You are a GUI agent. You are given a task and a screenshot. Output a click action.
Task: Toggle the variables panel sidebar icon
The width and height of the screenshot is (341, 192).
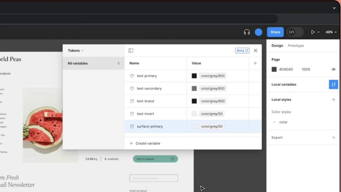[131, 51]
